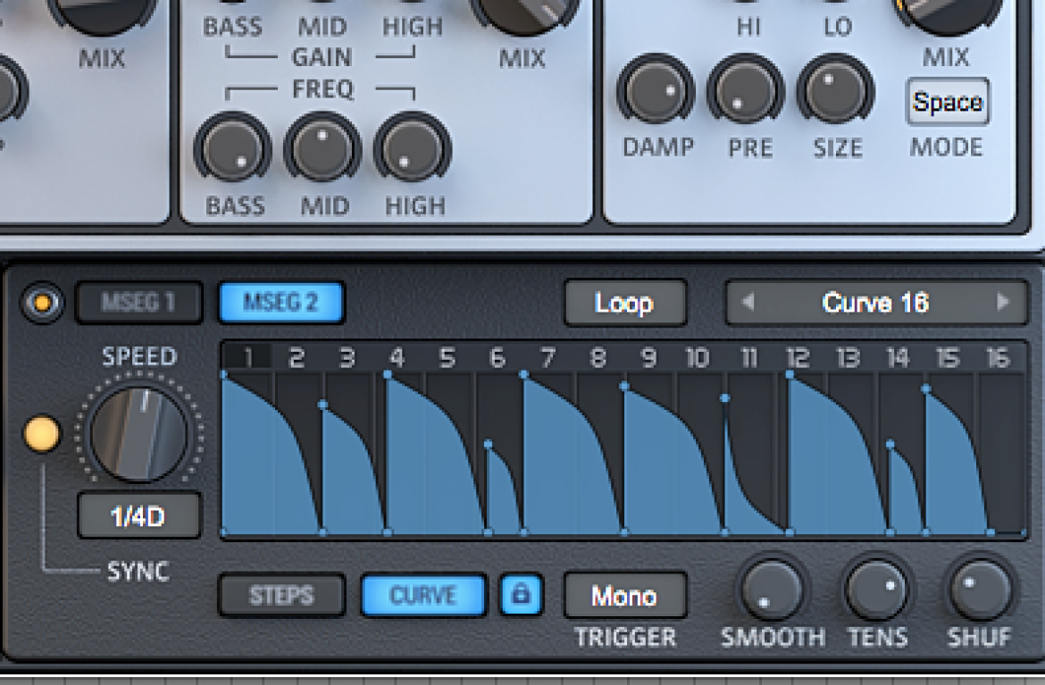Select step 16 in the MSEG ruler
1045x685 pixels.
tap(999, 358)
